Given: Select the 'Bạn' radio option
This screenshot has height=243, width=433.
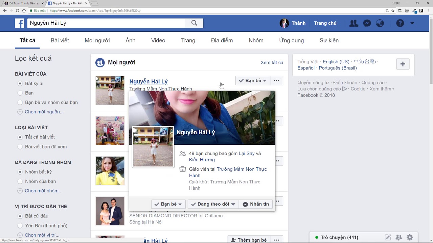Looking at the screenshot, I should click(20, 93).
